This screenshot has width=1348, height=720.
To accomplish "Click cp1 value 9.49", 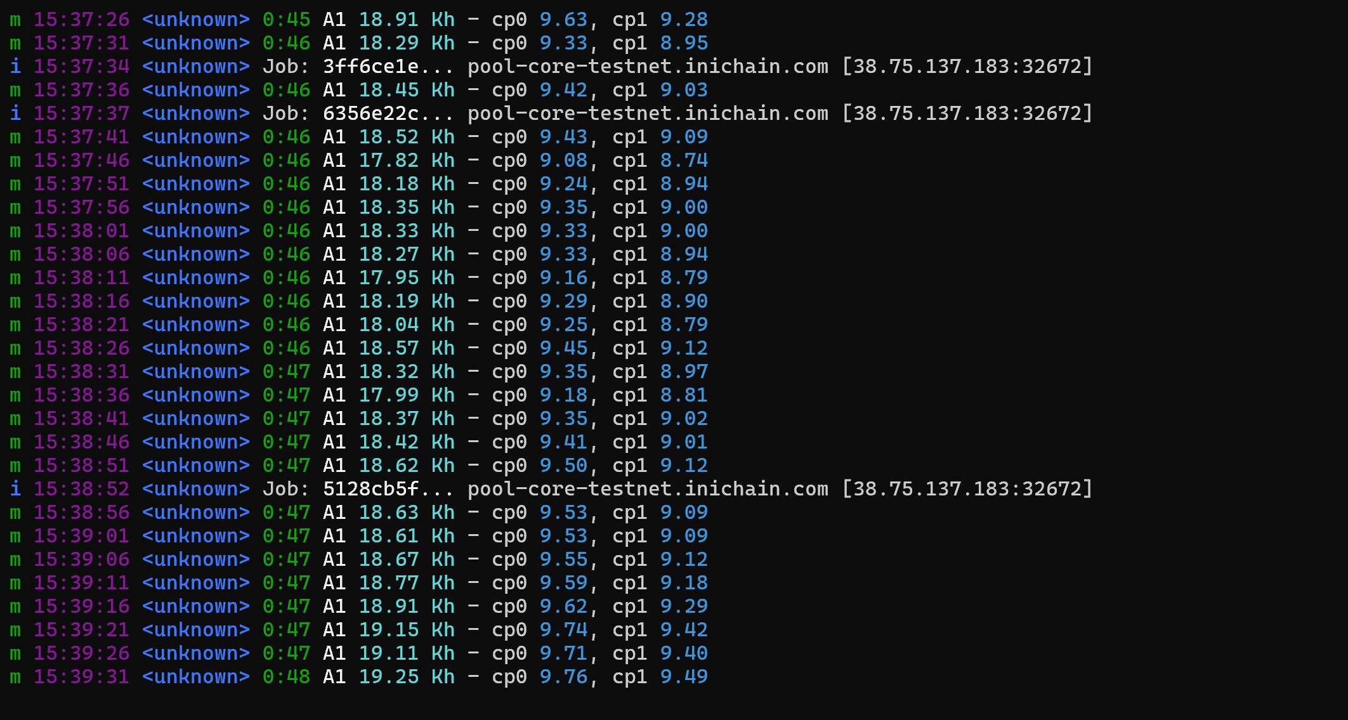I will pyautogui.click(x=684, y=677).
